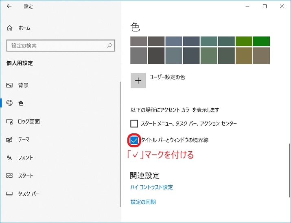Open フォント via its AA icon
Screen dimensions: 291x223
(x=9, y=158)
